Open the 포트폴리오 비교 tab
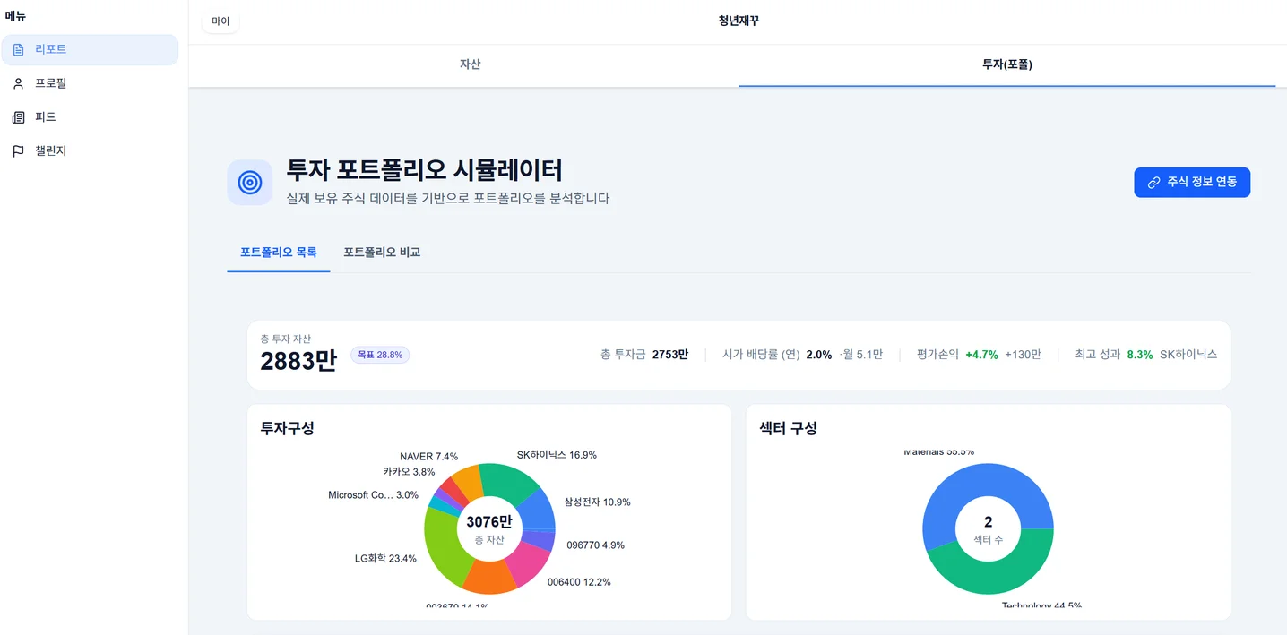The height and width of the screenshot is (635, 1287). (382, 252)
